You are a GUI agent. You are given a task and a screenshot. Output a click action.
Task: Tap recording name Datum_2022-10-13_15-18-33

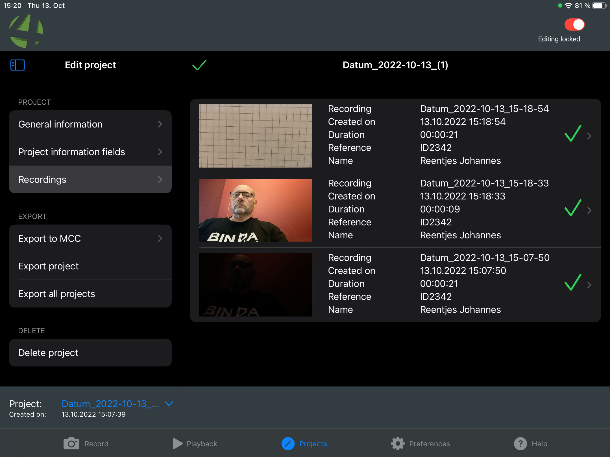point(484,183)
